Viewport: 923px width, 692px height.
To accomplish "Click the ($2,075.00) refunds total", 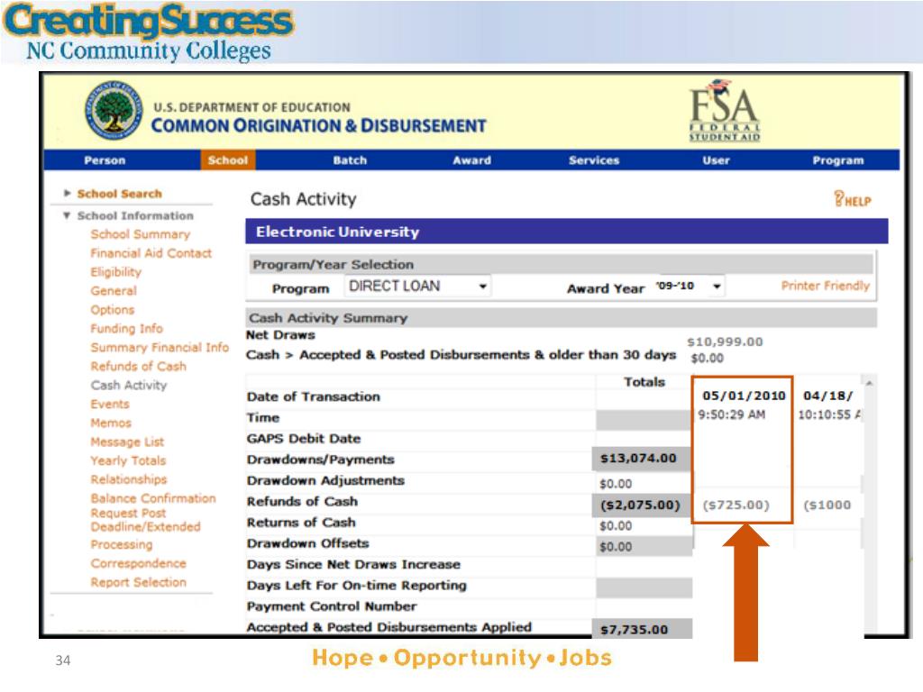I will (641, 505).
